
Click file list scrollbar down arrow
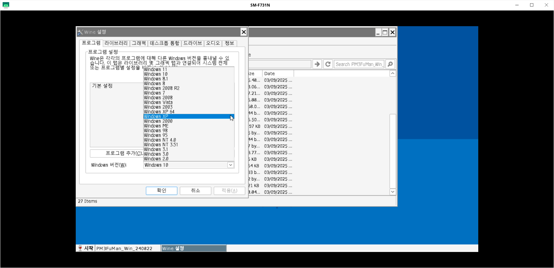pos(393,192)
